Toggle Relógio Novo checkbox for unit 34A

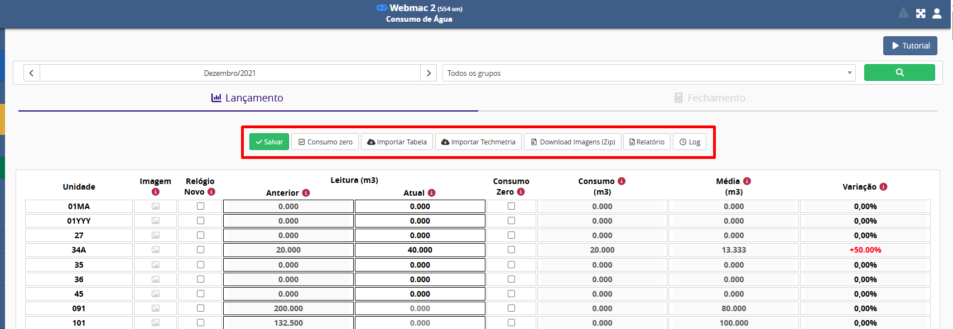tap(200, 250)
